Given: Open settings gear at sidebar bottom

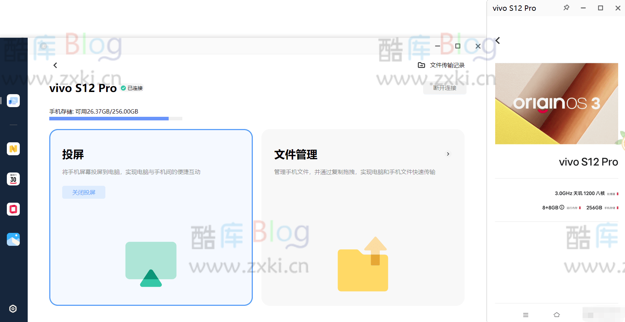Looking at the screenshot, I should pyautogui.click(x=13, y=309).
